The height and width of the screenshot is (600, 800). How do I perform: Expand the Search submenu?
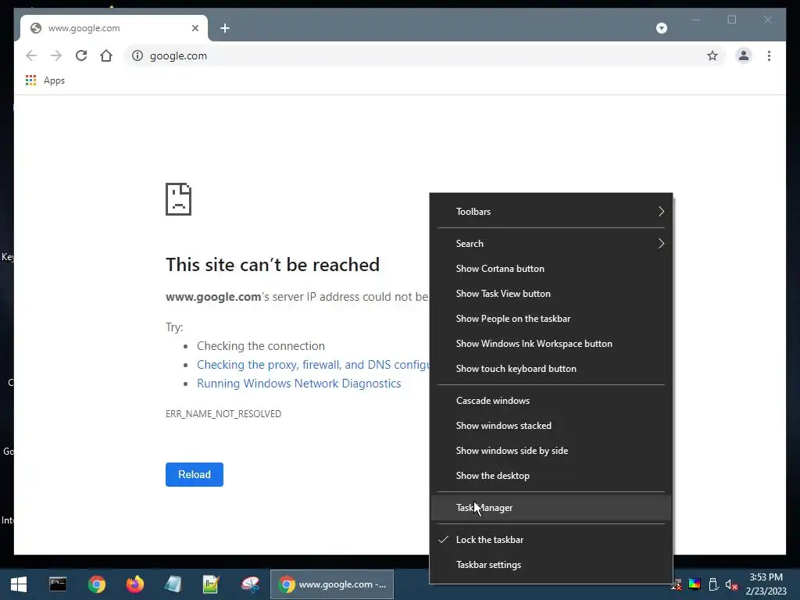[551, 244]
